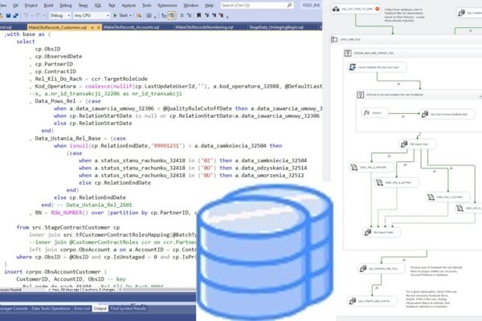Open the Build menu

(x=48, y=6)
